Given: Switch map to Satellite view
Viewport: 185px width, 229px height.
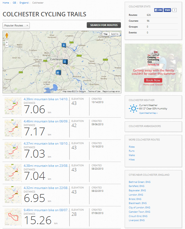Looking at the screenshot, I should point(115,34).
